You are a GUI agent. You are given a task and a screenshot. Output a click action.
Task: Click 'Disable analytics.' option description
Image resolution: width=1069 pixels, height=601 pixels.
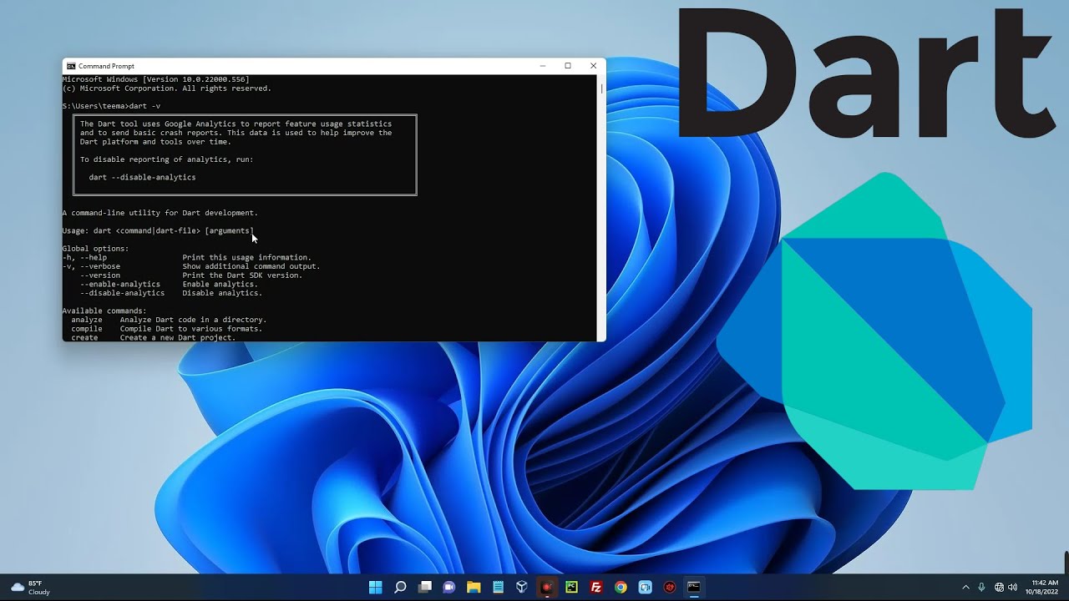tap(222, 293)
